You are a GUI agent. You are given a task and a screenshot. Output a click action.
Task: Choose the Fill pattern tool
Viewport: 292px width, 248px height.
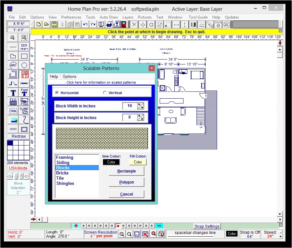pos(13,102)
